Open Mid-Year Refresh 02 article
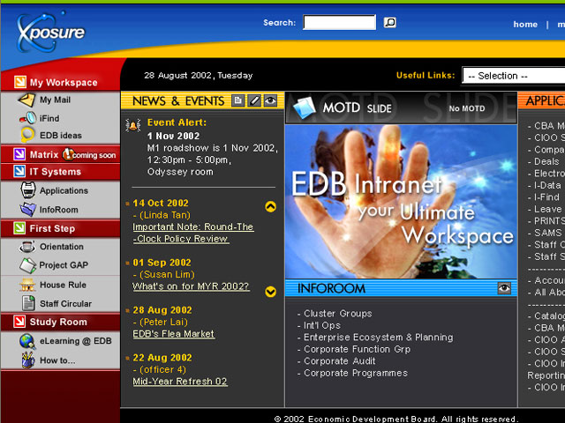 click(180, 382)
